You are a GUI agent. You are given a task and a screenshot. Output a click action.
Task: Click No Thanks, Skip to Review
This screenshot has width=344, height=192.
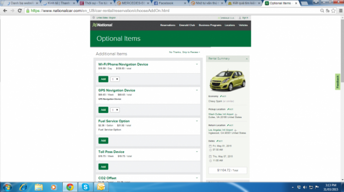pos(184,52)
